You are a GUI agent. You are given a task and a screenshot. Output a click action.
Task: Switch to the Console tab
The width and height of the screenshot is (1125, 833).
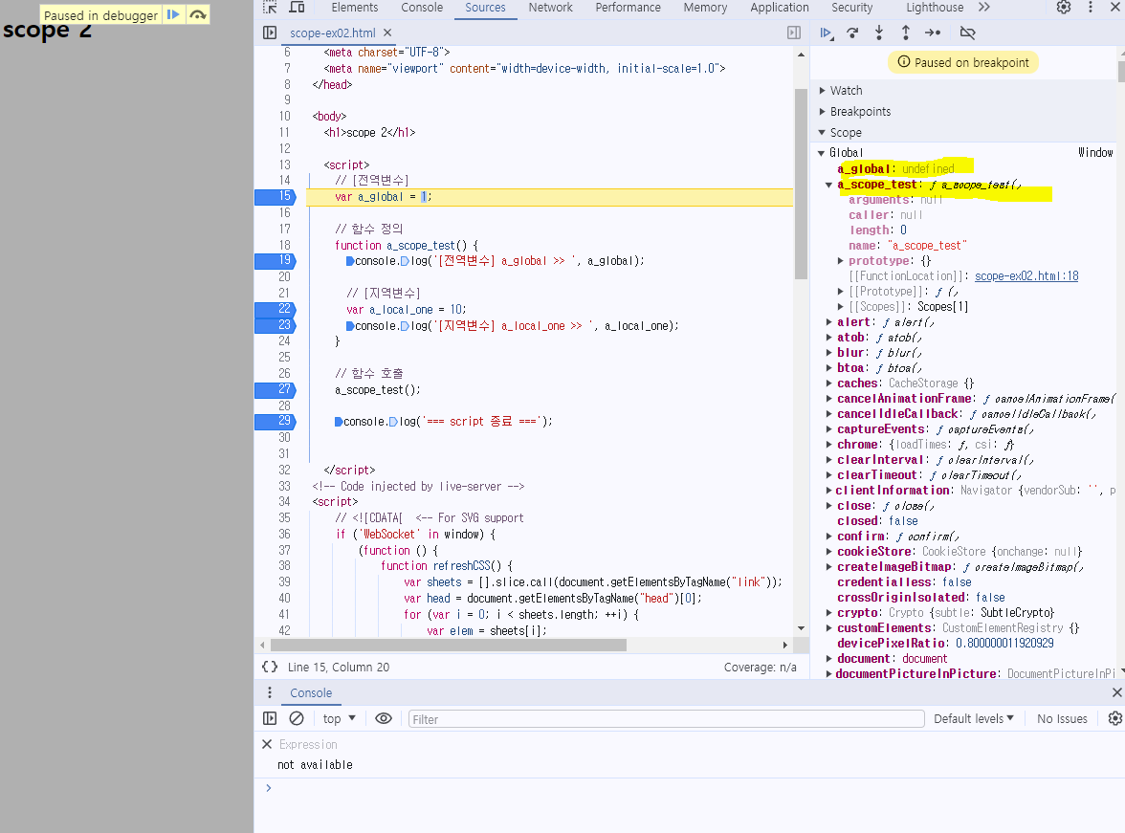pyautogui.click(x=422, y=8)
